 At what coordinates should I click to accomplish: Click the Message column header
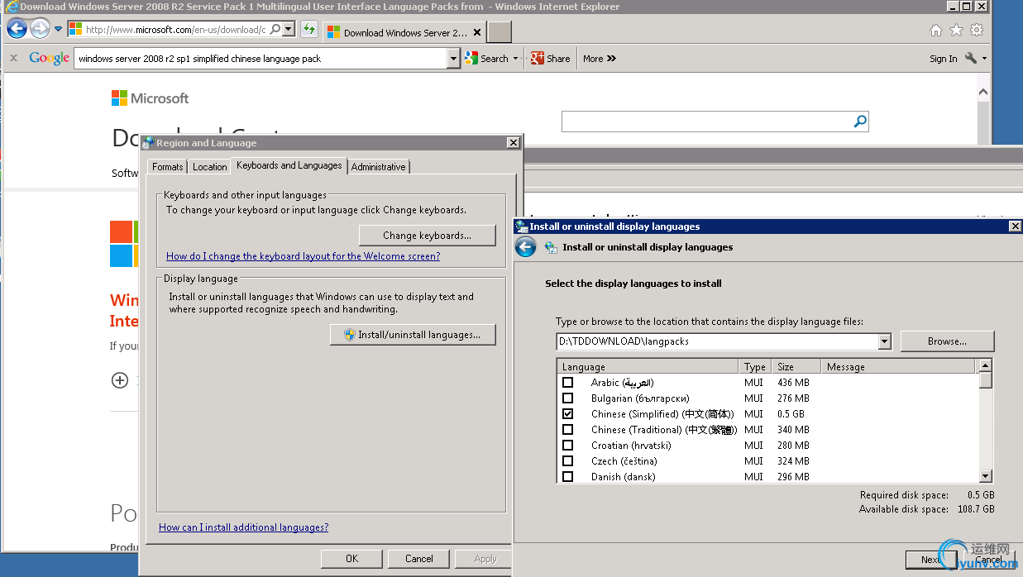coord(900,367)
